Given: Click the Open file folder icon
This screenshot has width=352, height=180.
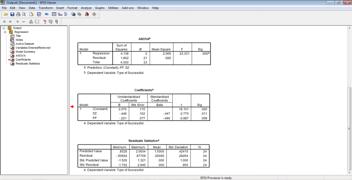Looking at the screenshot, I should click(x=6, y=14).
